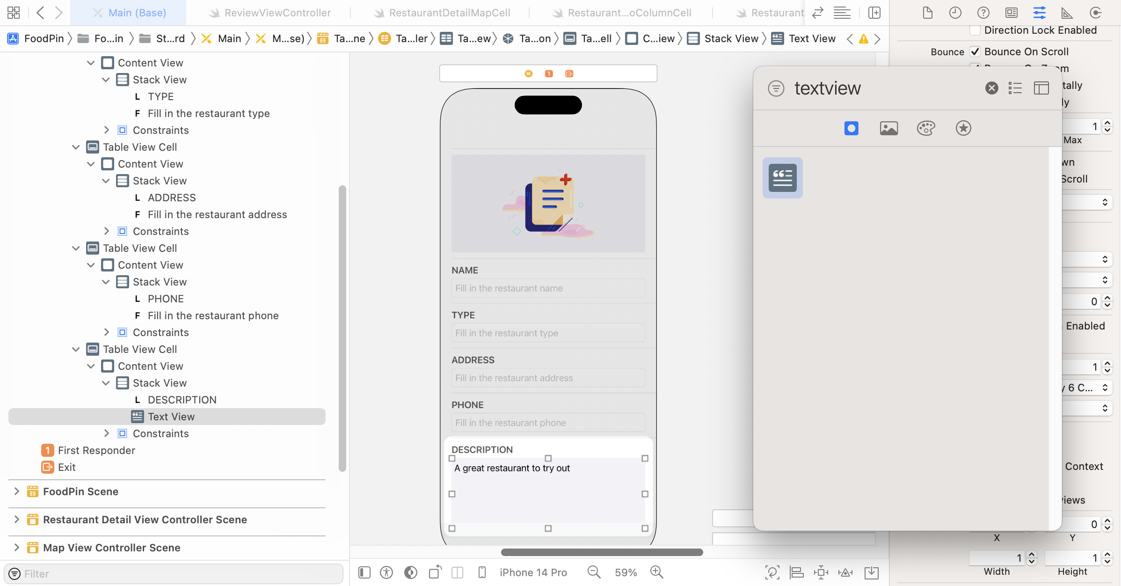Click the zoom in magnifier button
The image size is (1121, 586).
(657, 572)
